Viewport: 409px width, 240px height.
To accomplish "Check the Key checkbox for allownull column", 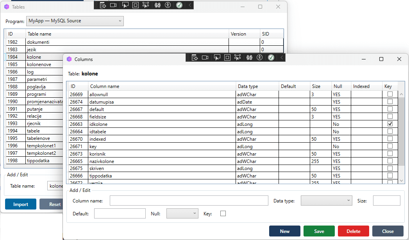I will (x=390, y=94).
